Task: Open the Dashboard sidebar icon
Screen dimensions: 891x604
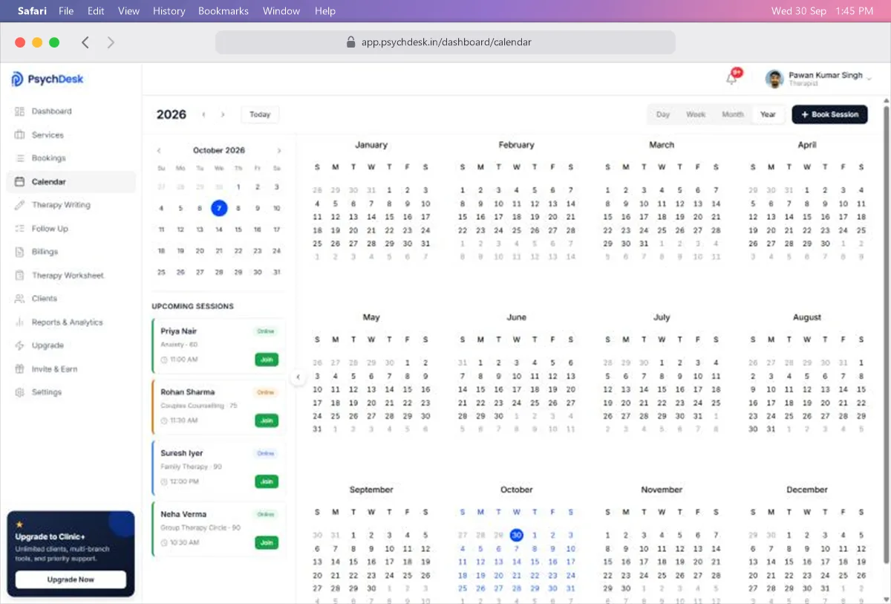Action: point(19,111)
